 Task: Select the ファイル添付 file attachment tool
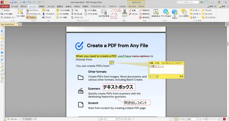[x=48, y=14]
